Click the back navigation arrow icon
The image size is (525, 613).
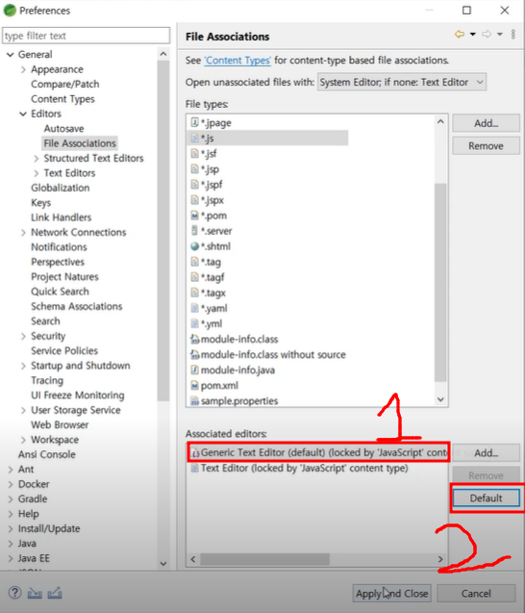460,35
